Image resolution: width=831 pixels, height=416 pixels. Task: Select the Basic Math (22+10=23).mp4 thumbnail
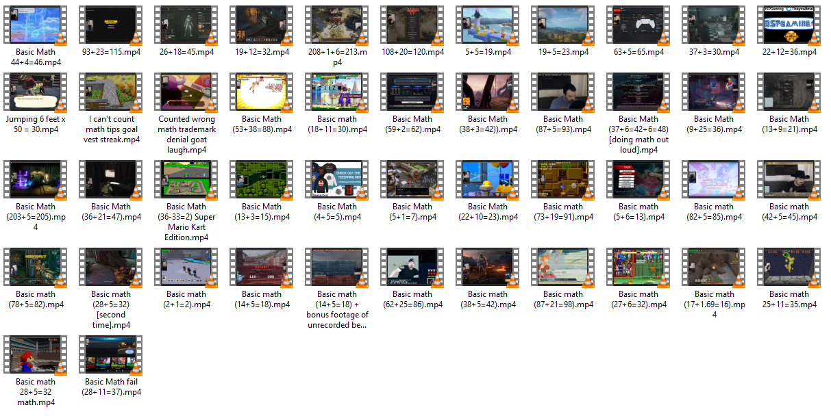pos(488,181)
